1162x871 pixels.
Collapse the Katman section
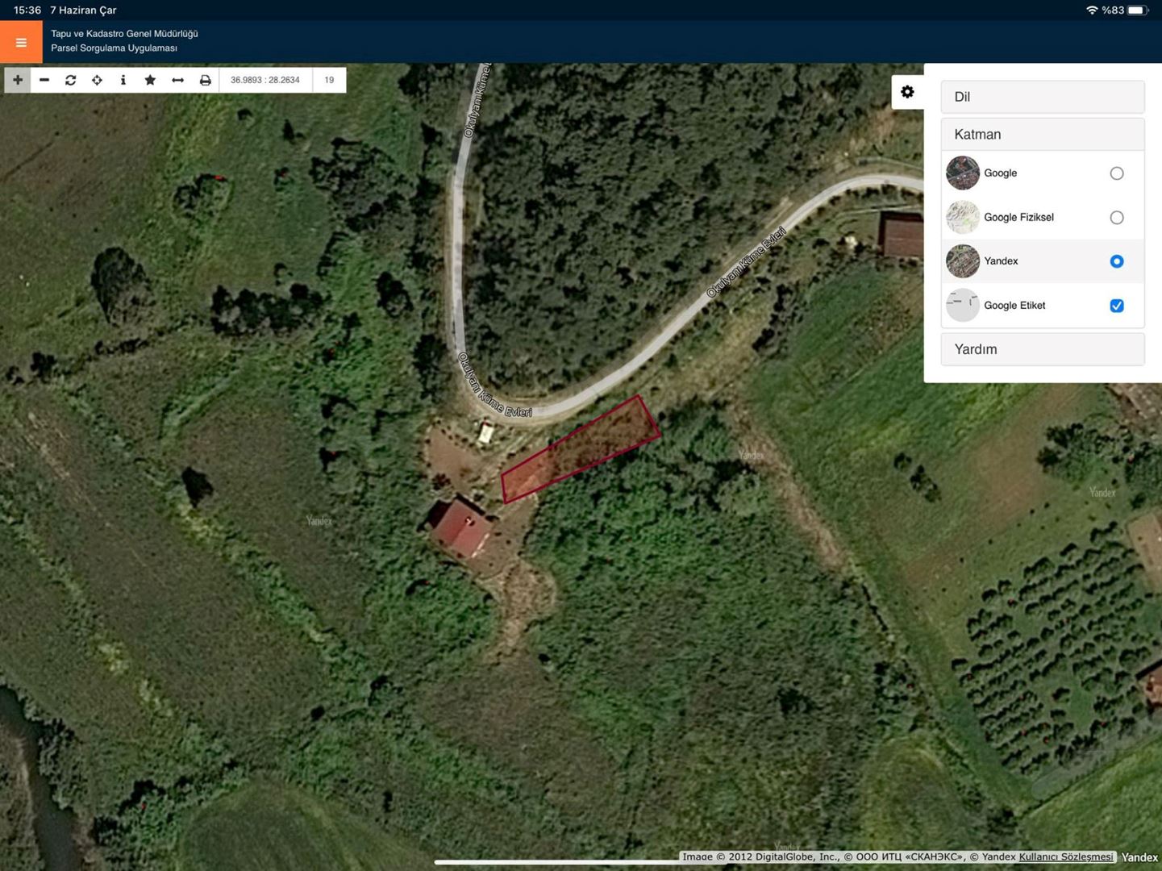point(1042,135)
